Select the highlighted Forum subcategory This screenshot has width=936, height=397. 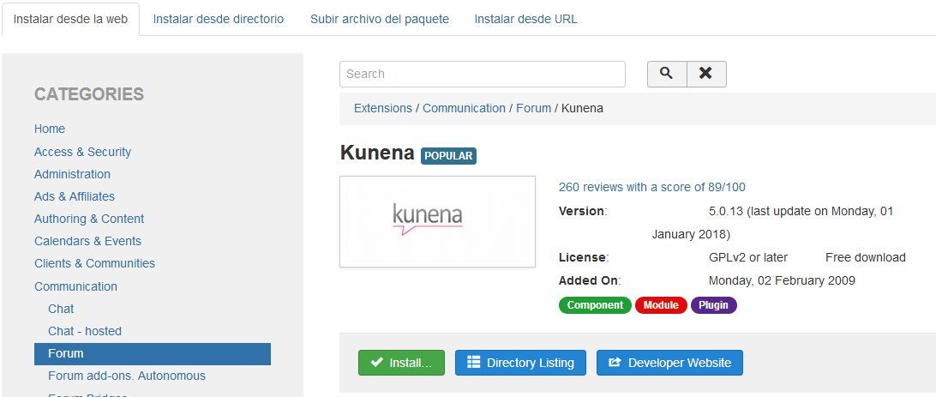[x=153, y=353]
